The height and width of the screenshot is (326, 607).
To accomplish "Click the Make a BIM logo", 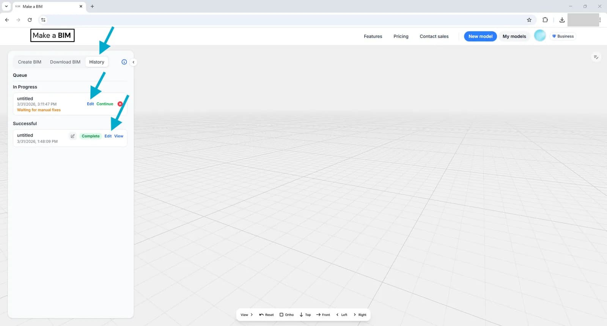I will tap(52, 35).
